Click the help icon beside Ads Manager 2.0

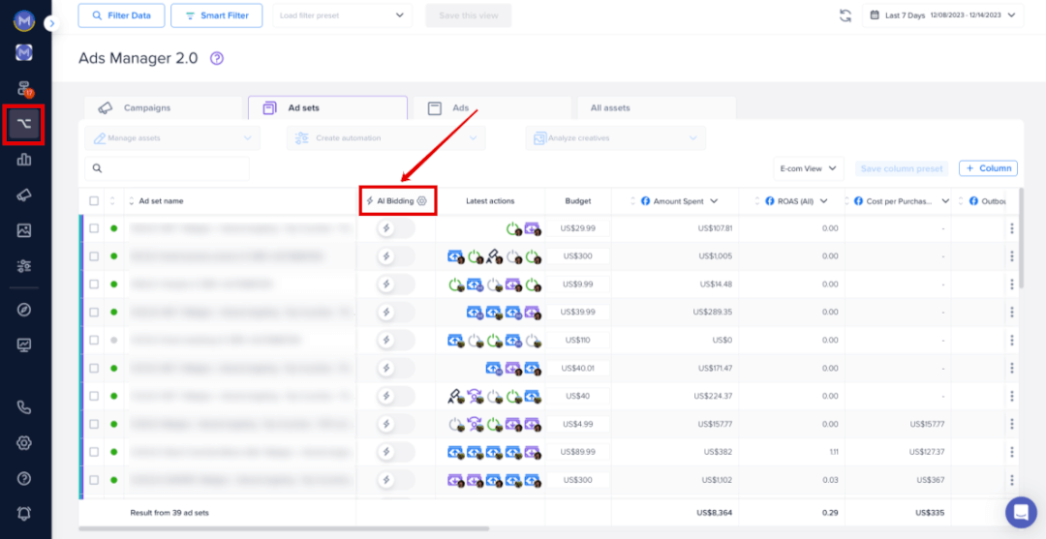point(217,59)
